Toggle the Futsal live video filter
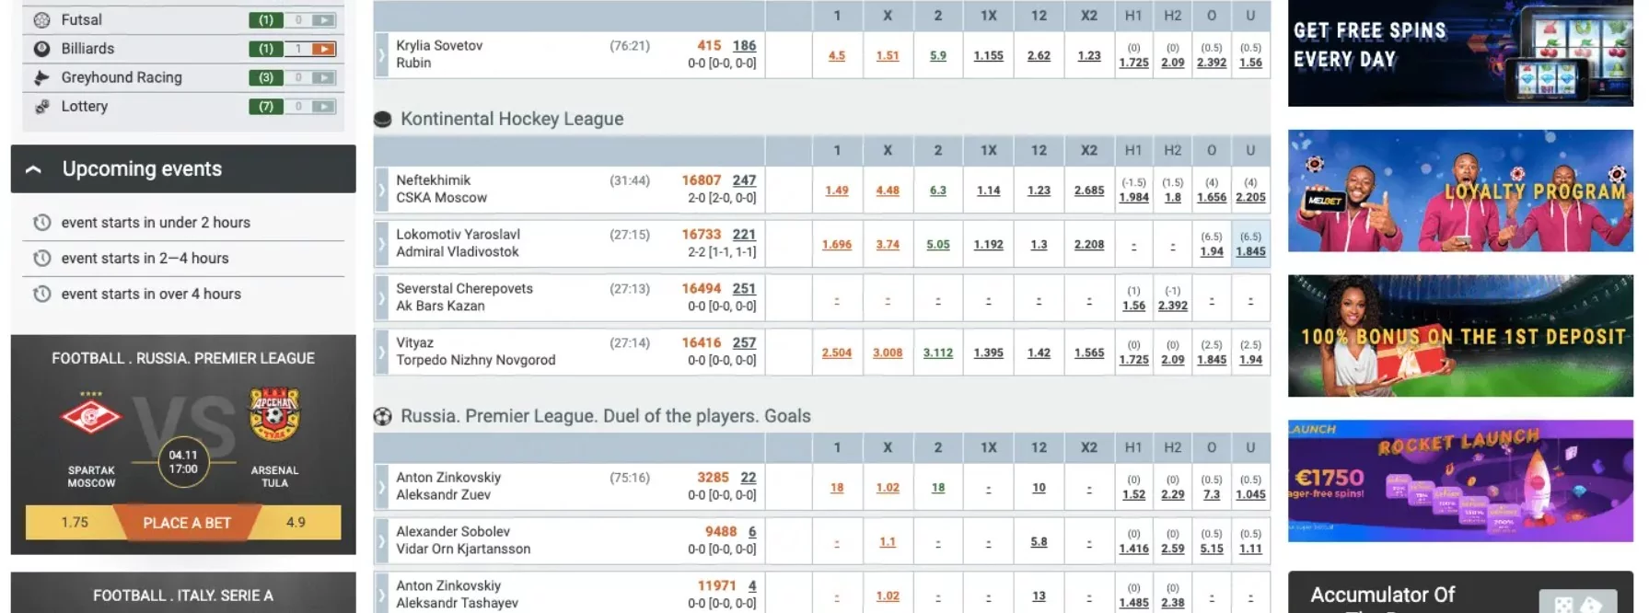The image size is (1649, 613). [323, 19]
